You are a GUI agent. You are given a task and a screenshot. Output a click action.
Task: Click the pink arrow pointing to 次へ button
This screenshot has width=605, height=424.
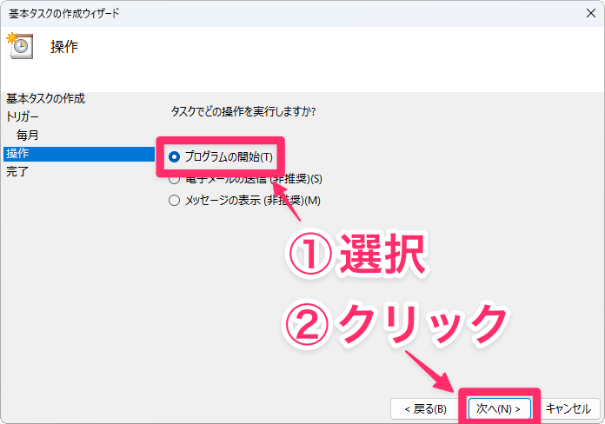coord(435,368)
